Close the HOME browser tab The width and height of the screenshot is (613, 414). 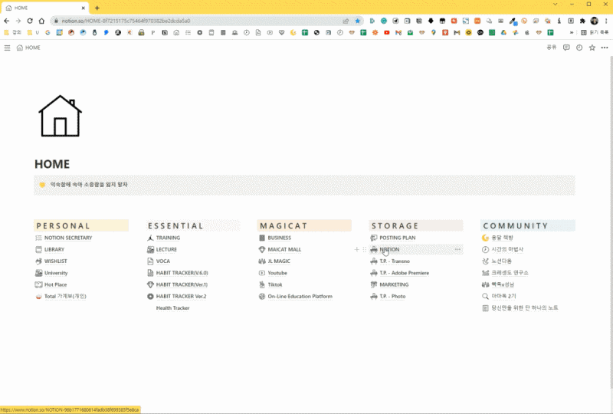pyautogui.click(x=84, y=8)
